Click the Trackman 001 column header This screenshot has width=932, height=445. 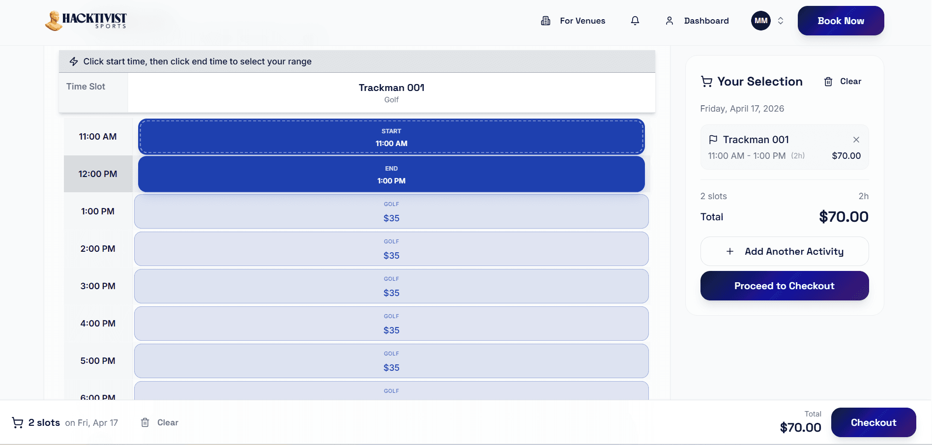tap(391, 92)
